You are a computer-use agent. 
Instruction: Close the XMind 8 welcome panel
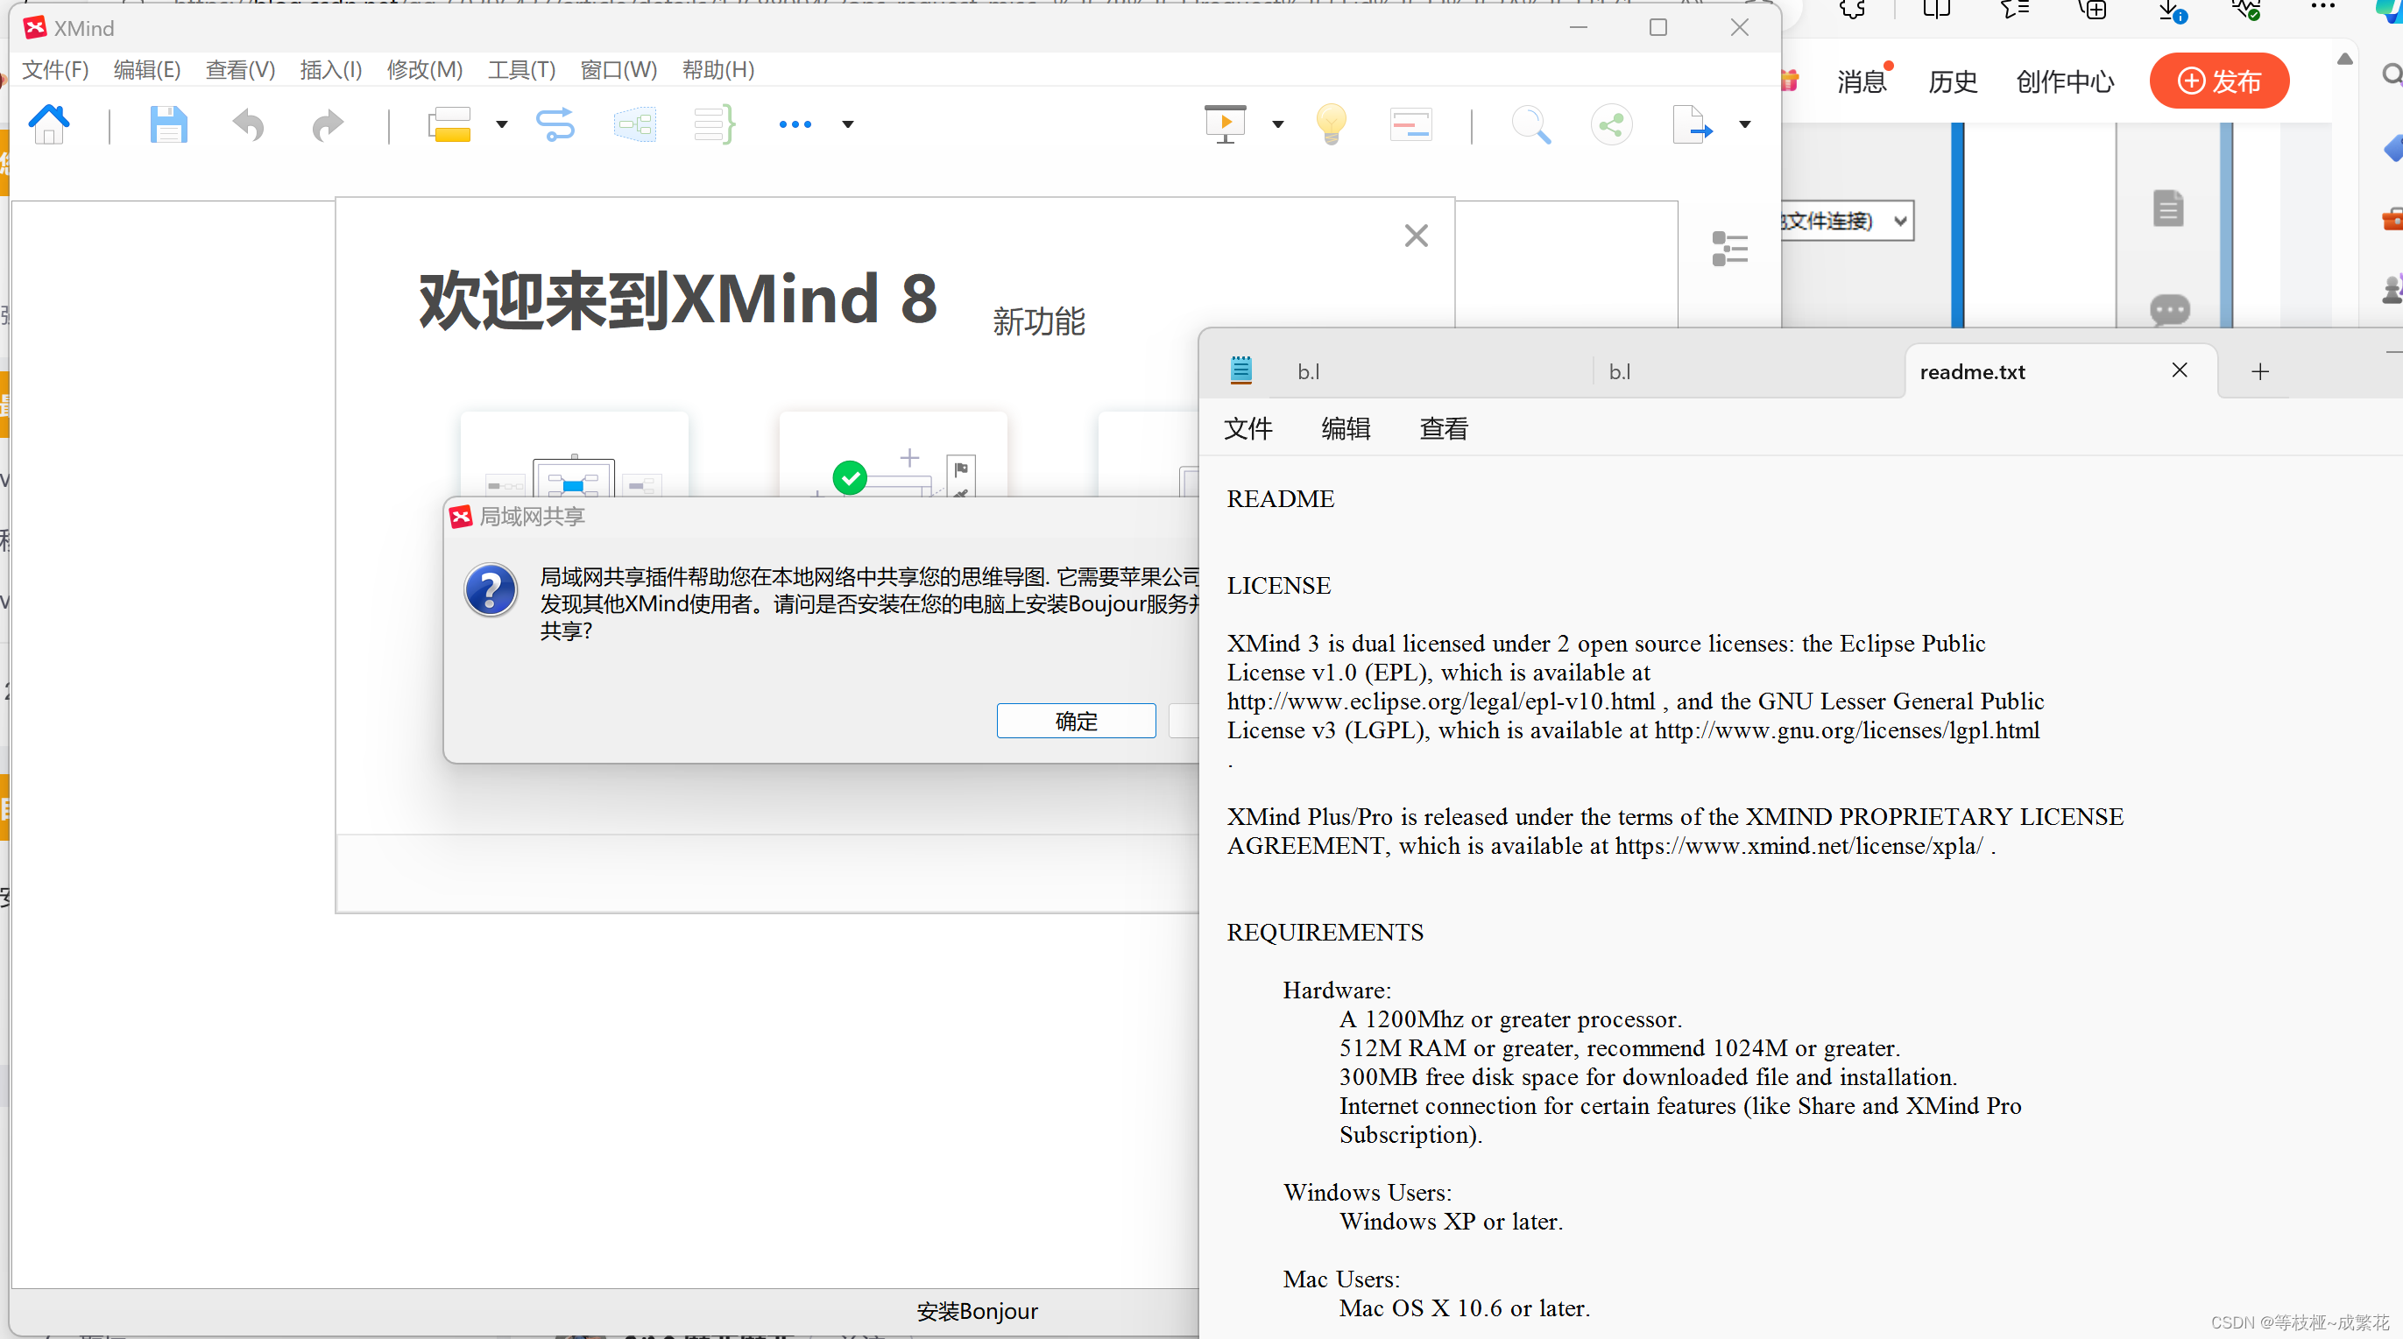(x=1416, y=236)
